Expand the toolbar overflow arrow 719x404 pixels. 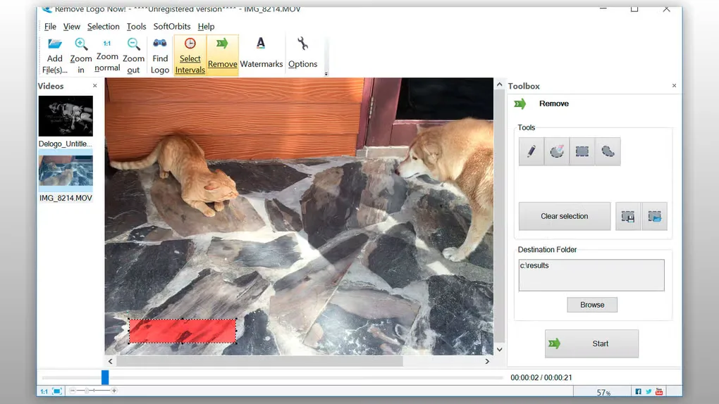tap(326, 74)
